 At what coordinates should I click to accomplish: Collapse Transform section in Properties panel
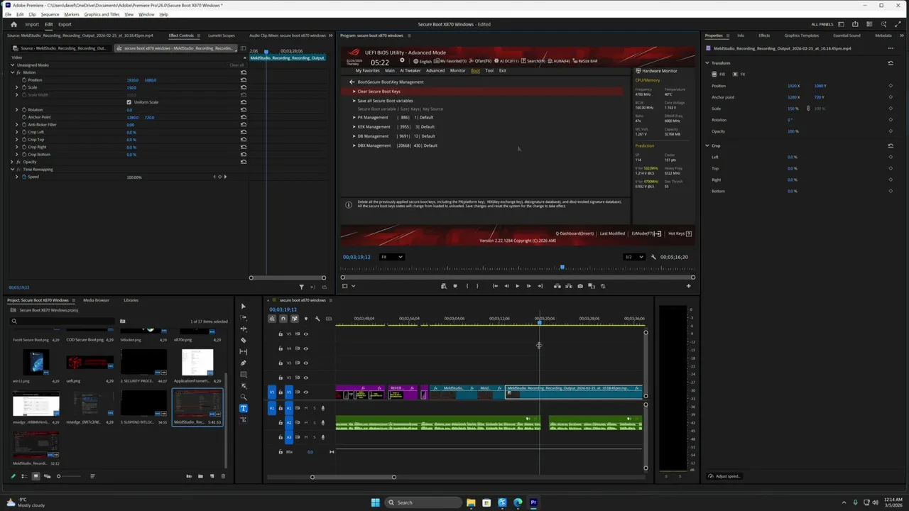707,63
